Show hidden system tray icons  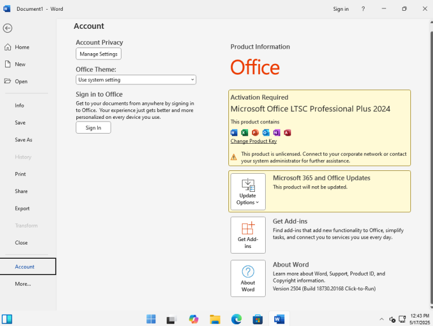click(x=382, y=319)
